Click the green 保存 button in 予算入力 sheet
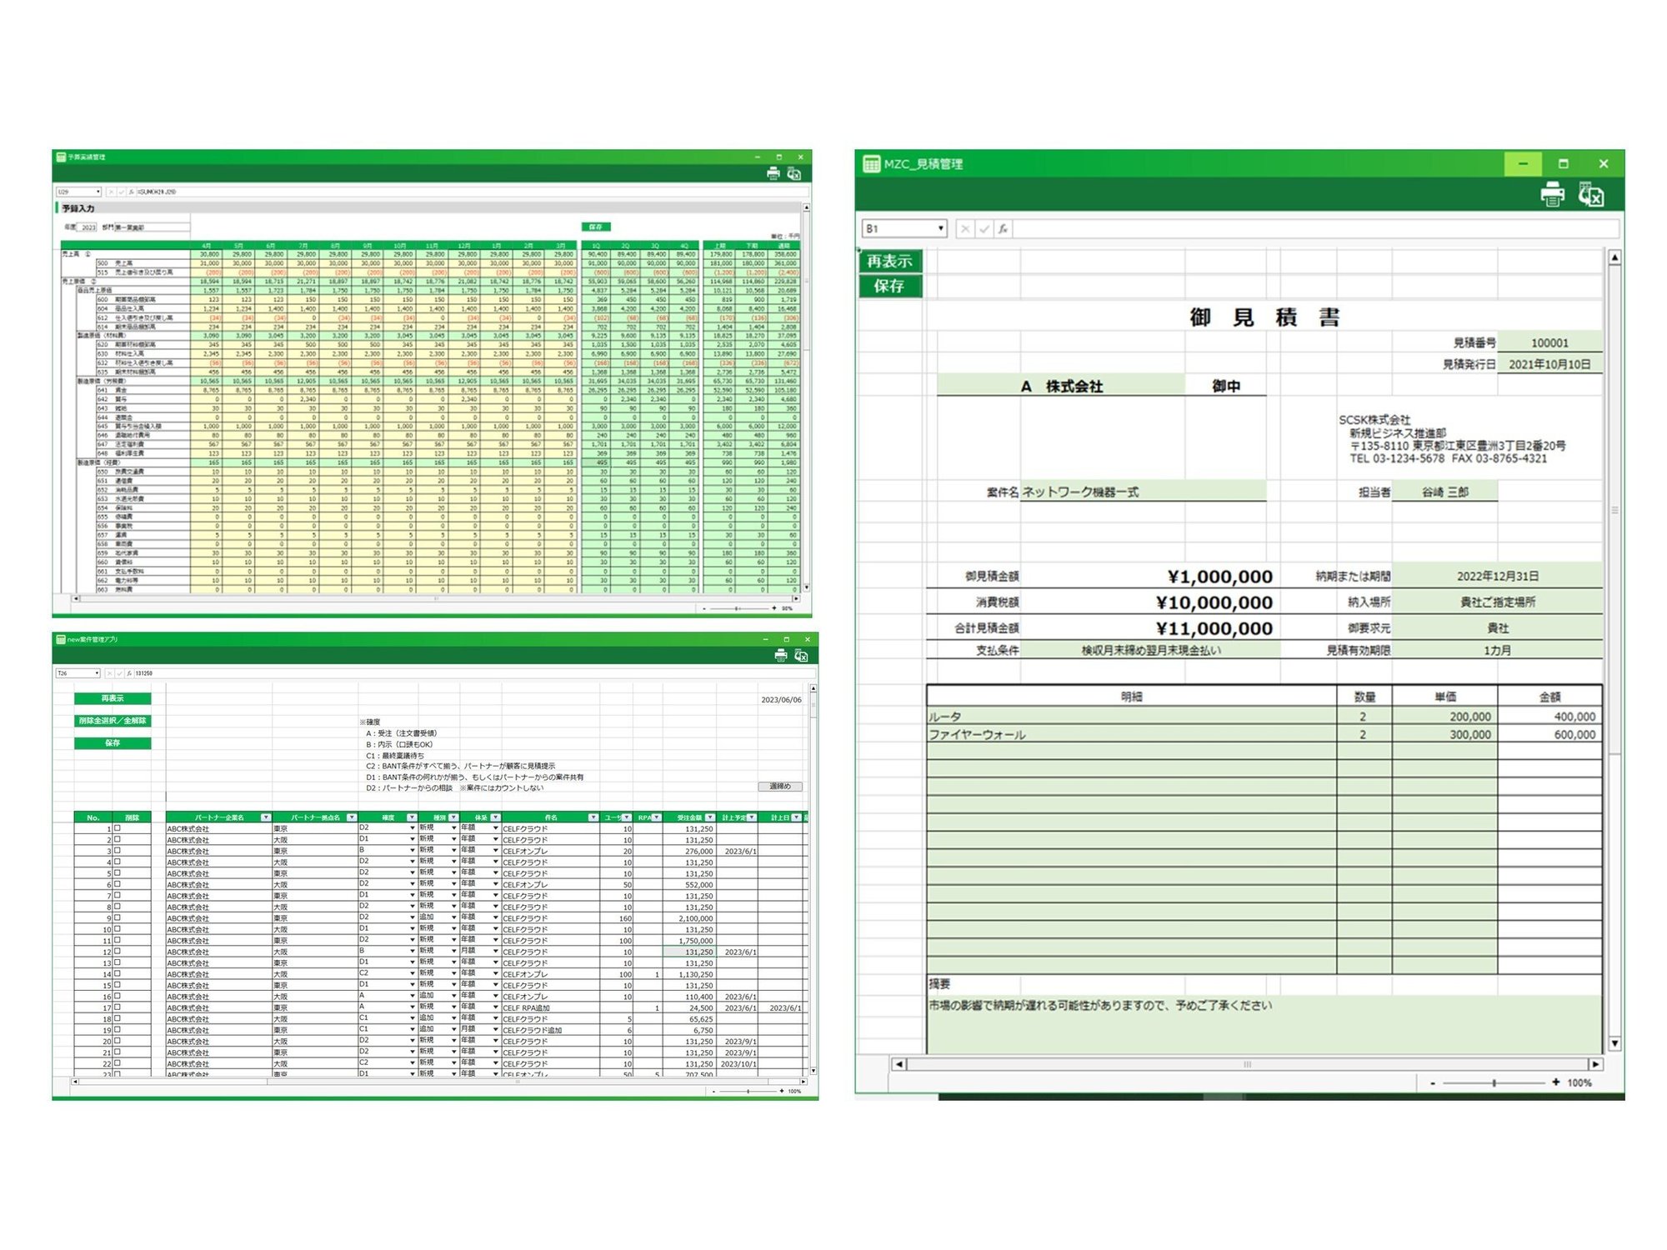 coord(596,227)
